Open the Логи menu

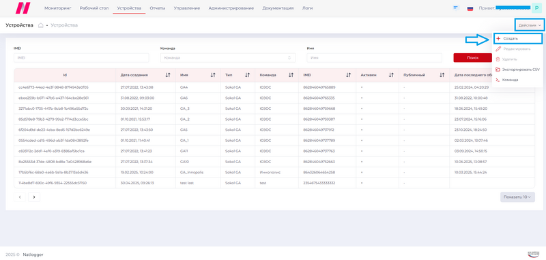[x=308, y=8]
